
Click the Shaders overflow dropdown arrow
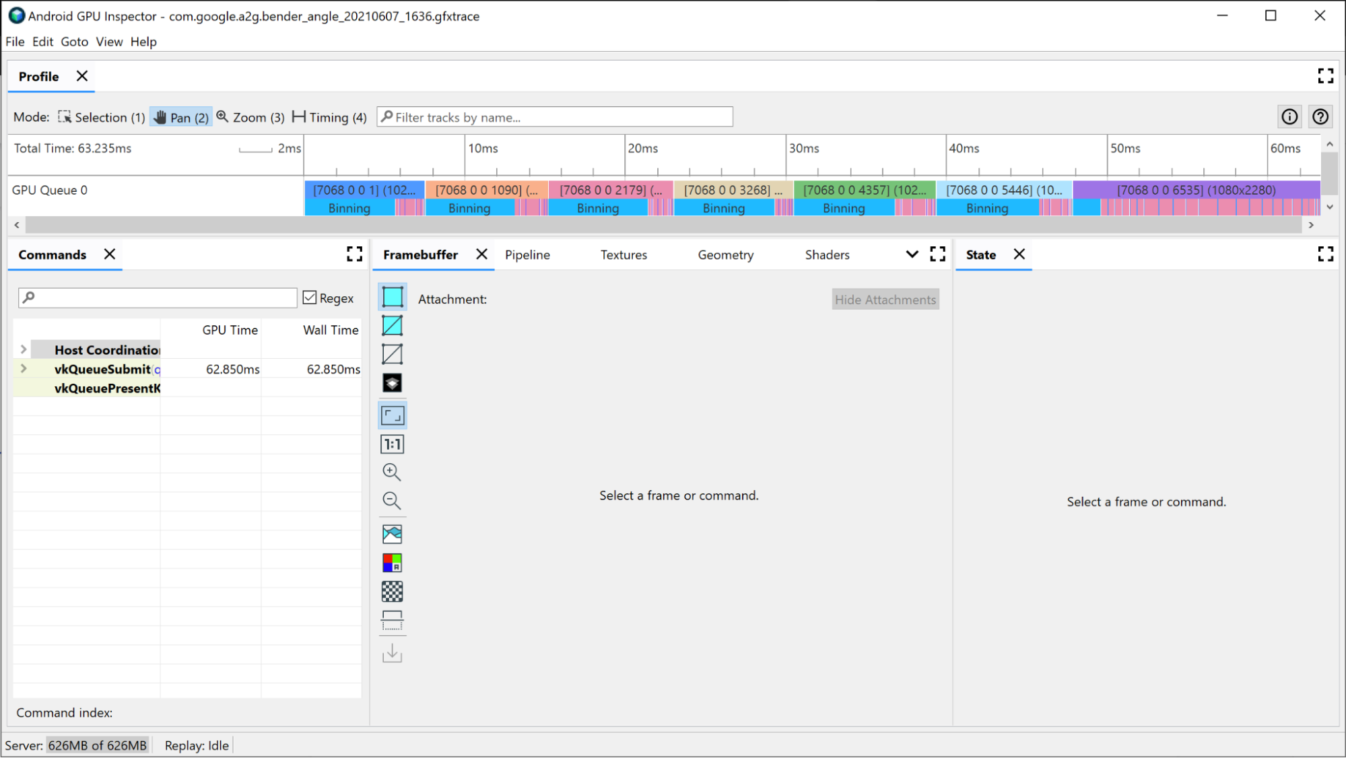[910, 254]
